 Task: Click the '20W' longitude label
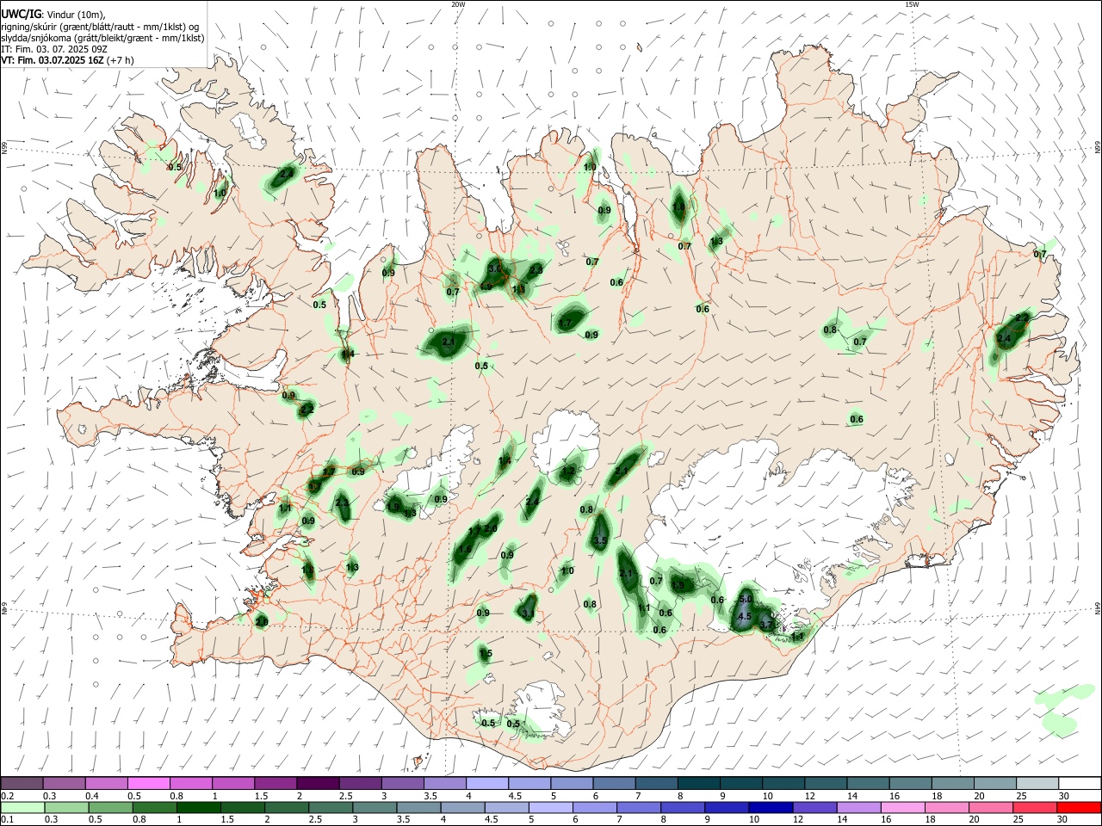tap(458, 4)
